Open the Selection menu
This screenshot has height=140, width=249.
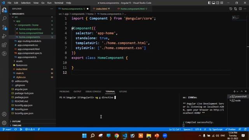[26, 3]
